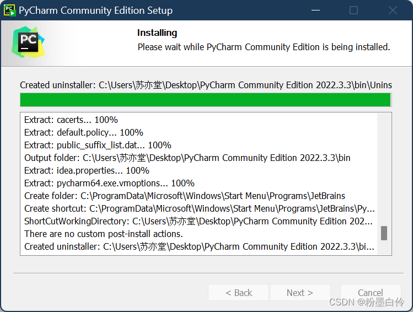Close the setup window

click(x=393, y=10)
